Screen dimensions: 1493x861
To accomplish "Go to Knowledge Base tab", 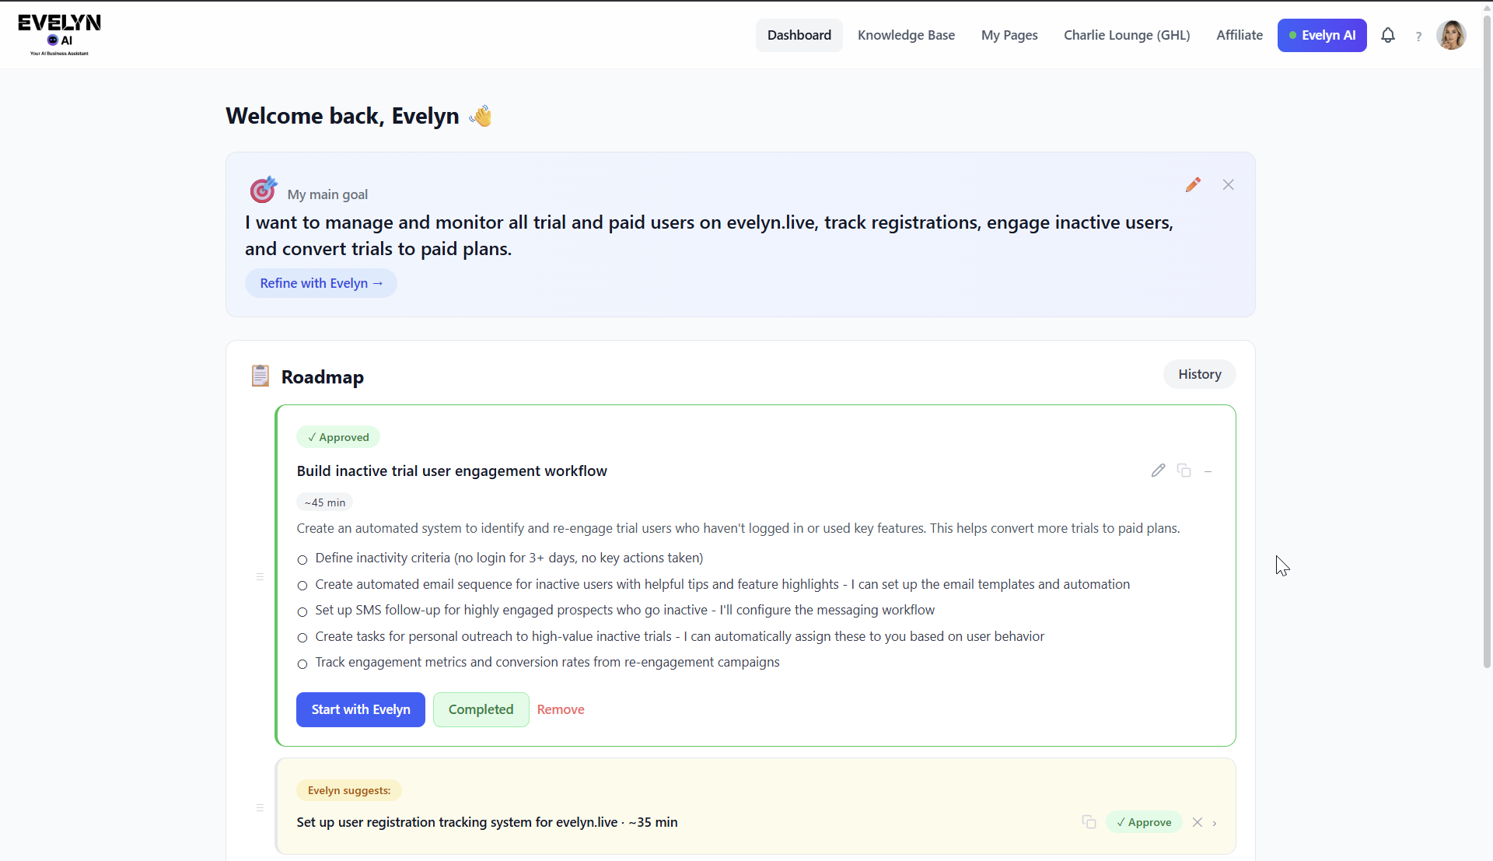I will [x=906, y=35].
